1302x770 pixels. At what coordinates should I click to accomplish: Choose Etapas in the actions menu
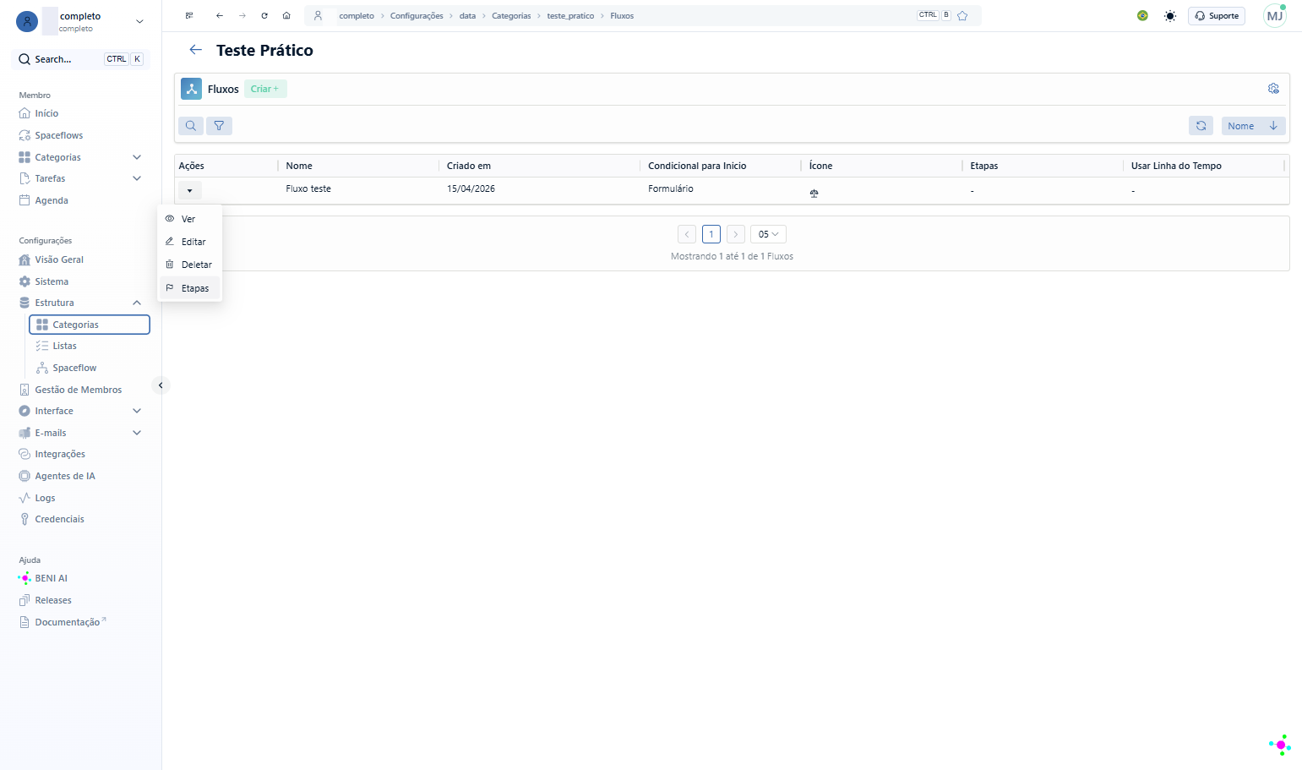[189, 288]
